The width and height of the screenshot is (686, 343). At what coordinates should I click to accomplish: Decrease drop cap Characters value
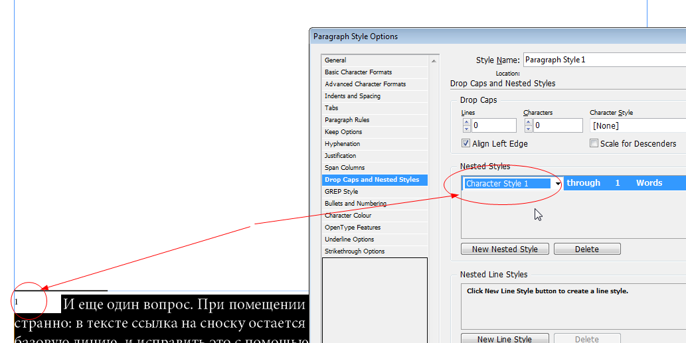pos(529,129)
